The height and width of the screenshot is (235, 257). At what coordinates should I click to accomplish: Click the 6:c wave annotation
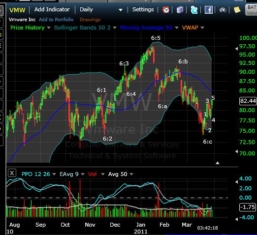[x=208, y=142]
